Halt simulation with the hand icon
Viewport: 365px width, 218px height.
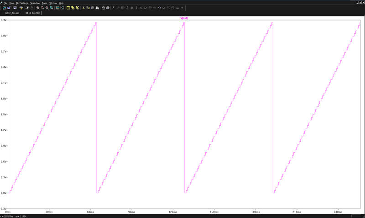31,8
